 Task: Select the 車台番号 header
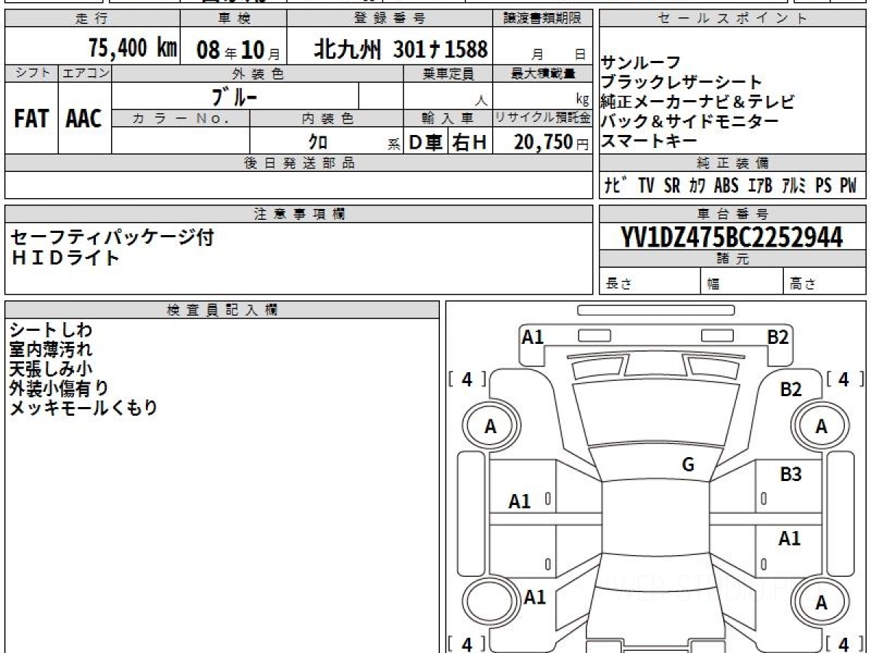(732, 214)
